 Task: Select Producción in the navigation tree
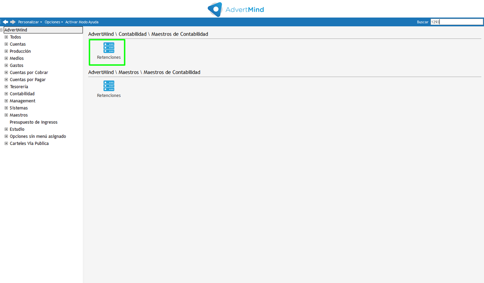point(20,51)
